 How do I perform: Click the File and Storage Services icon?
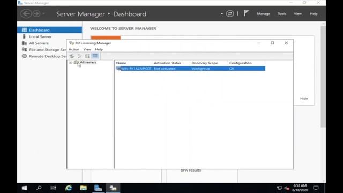[24, 50]
